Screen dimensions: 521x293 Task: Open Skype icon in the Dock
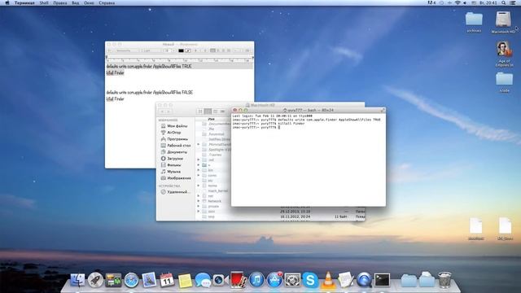tap(310, 280)
